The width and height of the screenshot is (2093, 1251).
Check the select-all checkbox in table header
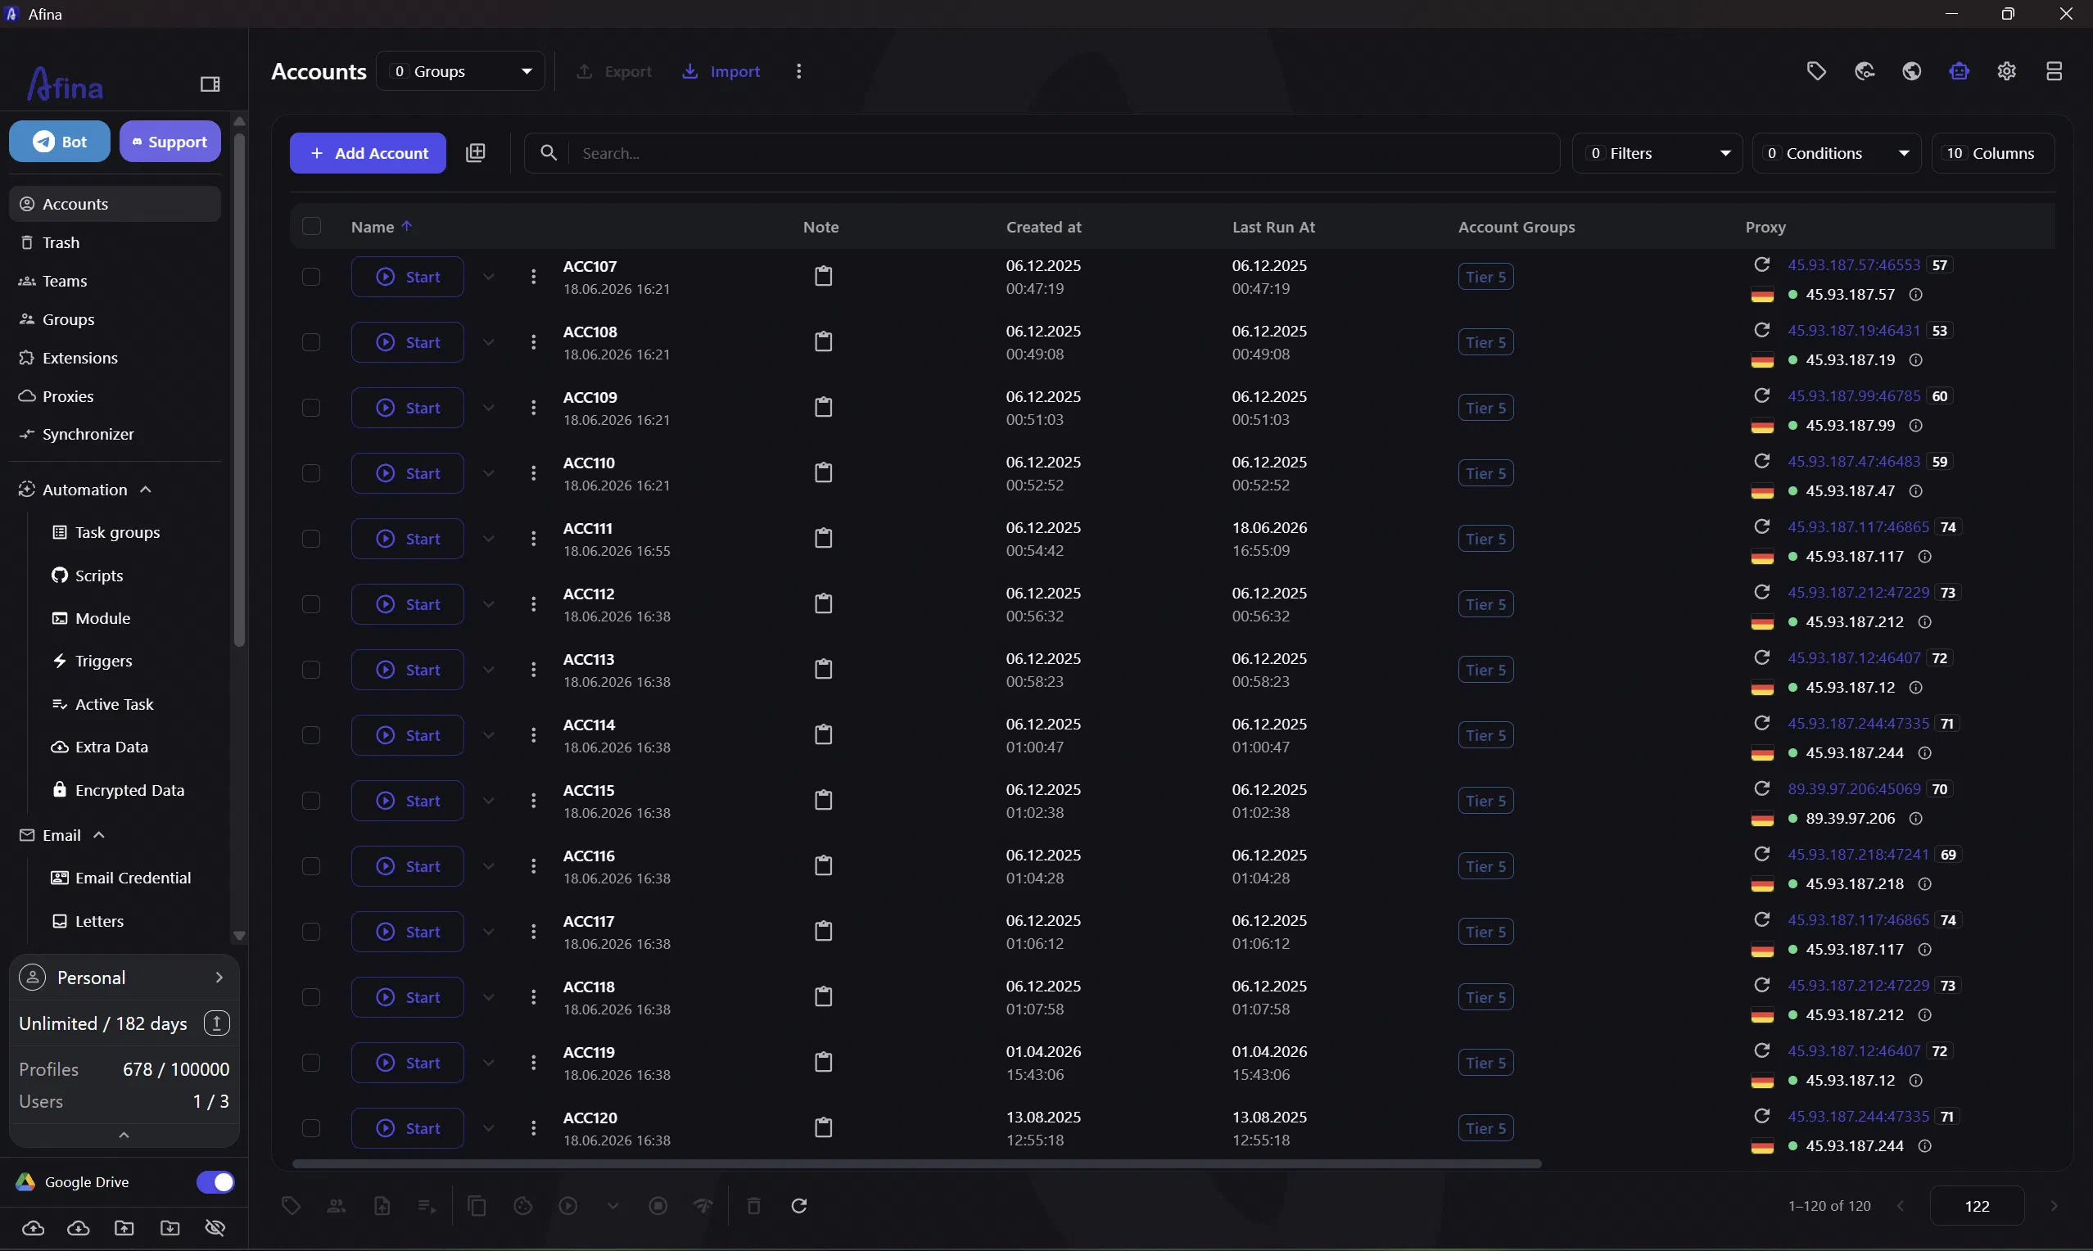[x=311, y=227]
